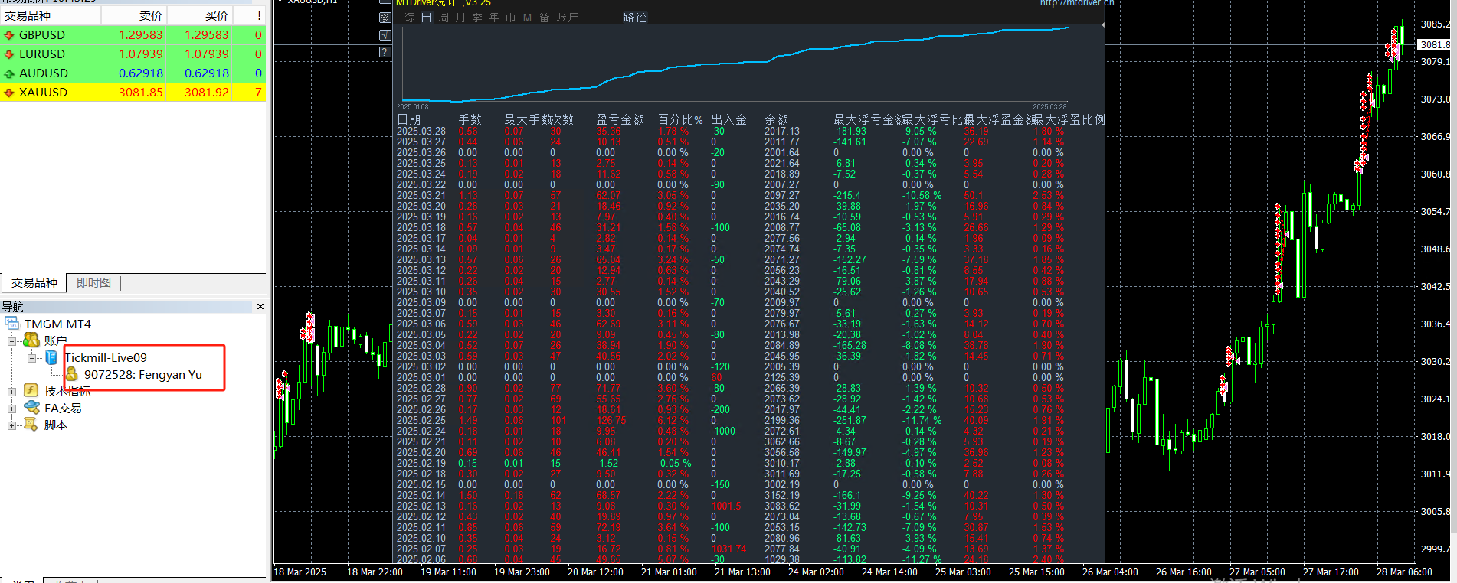This screenshot has width=1457, height=583.
Task: Click the 脚本 scripts scroll icon
Action: coord(31,425)
